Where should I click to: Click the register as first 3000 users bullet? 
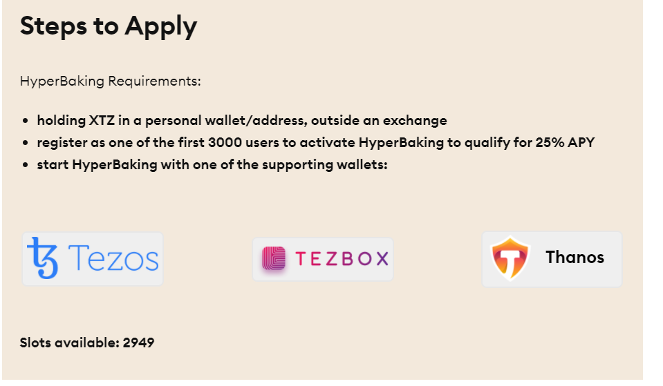tap(316, 142)
